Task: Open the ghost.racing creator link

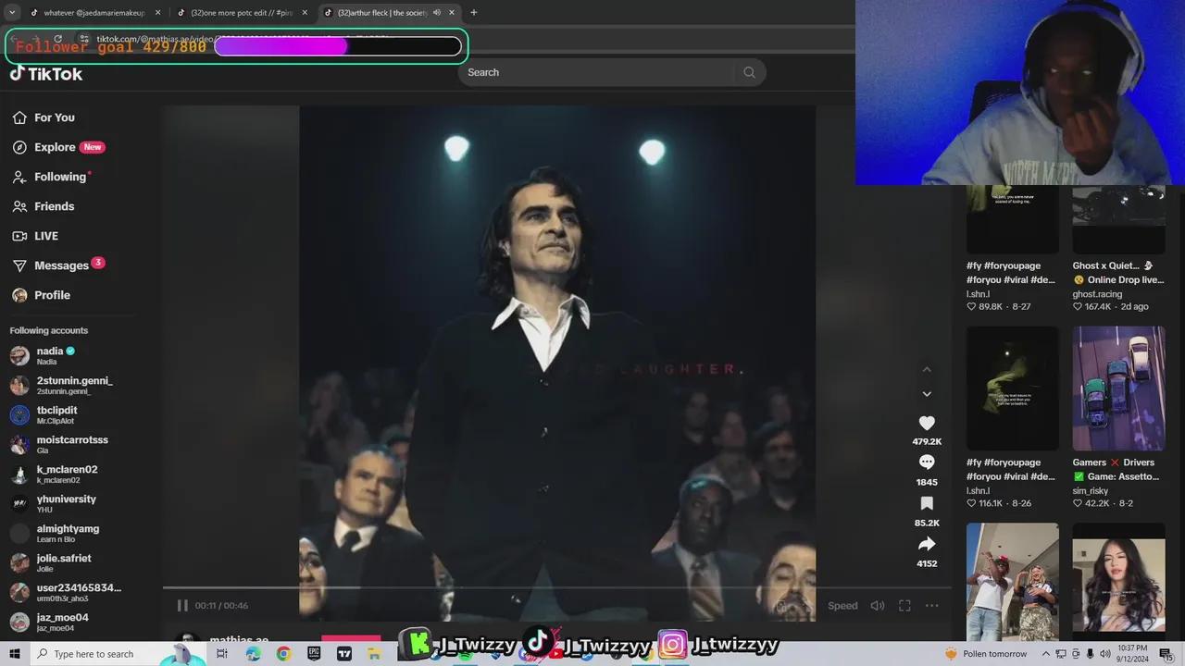Action: [1097, 294]
